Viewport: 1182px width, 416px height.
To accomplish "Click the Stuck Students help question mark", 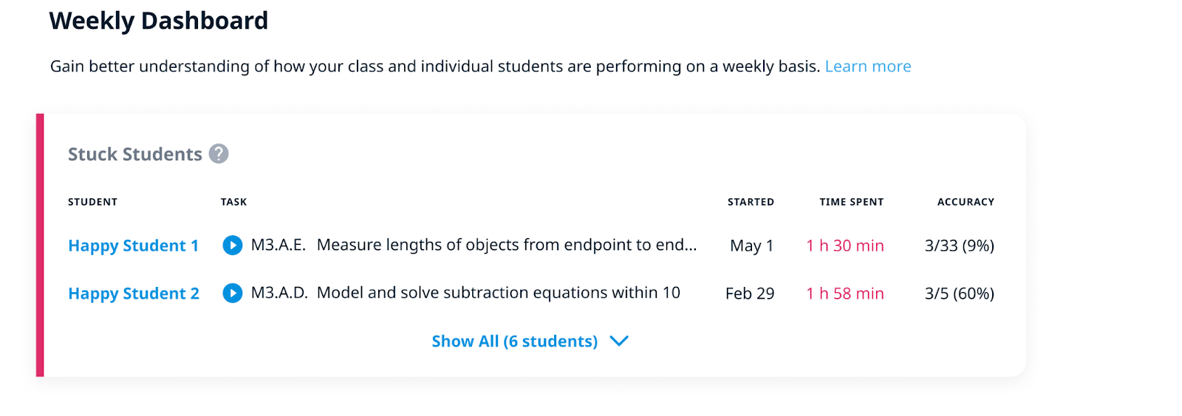I will [x=219, y=153].
